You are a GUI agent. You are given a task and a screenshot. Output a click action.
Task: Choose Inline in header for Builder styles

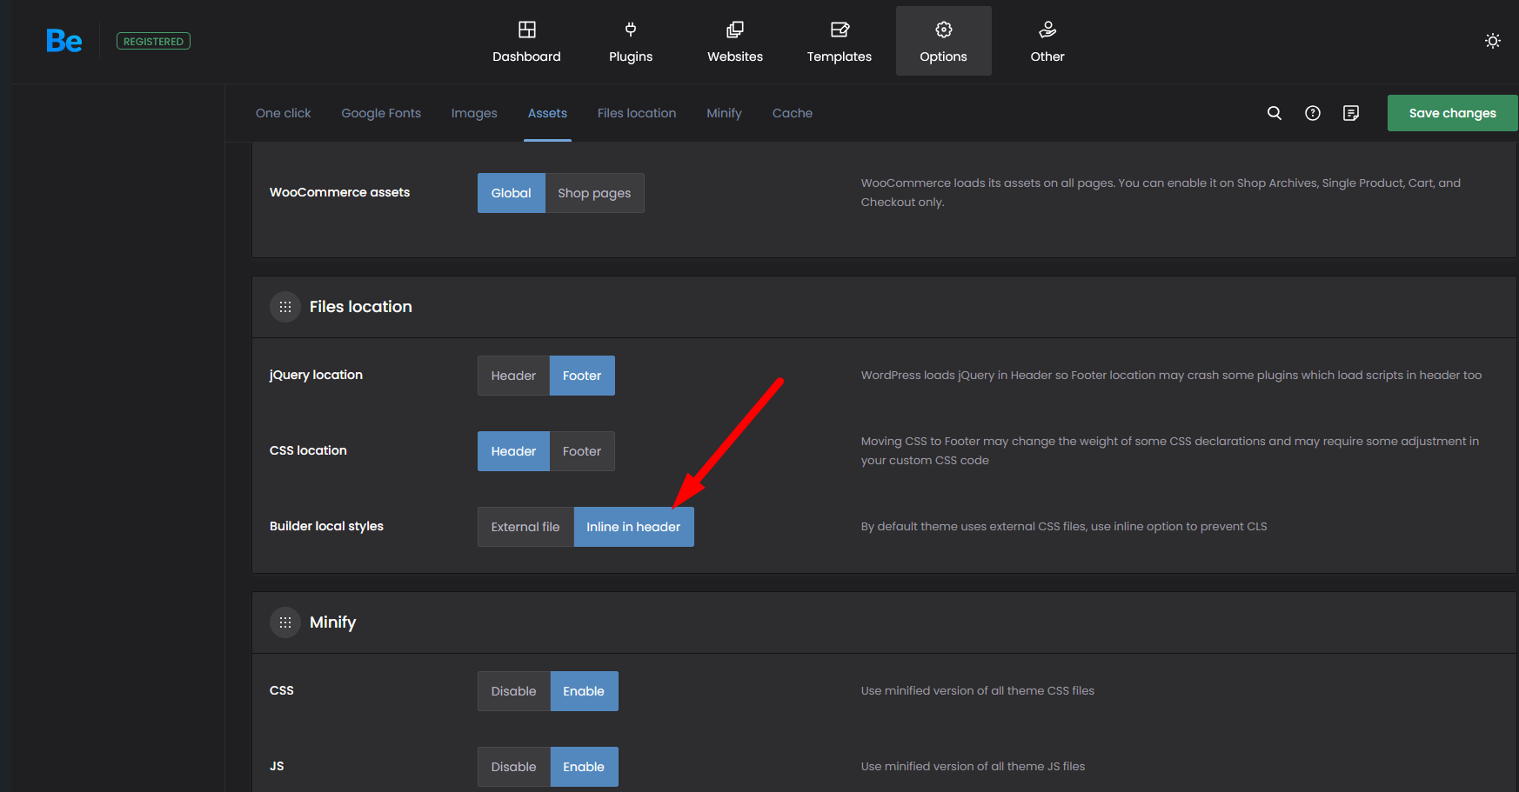click(x=633, y=527)
